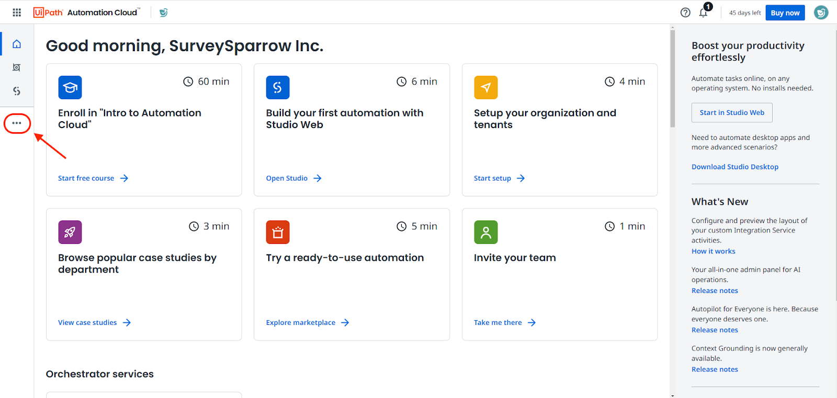Open Studio icon in left sidebar

click(x=17, y=91)
